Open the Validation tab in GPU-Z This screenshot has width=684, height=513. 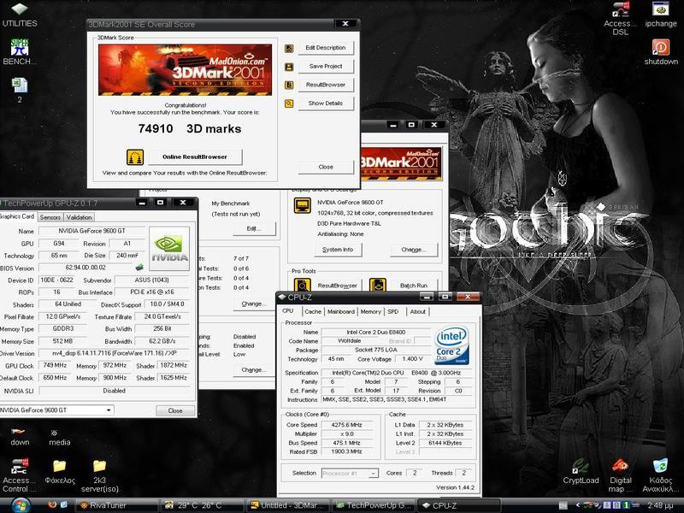[79, 217]
